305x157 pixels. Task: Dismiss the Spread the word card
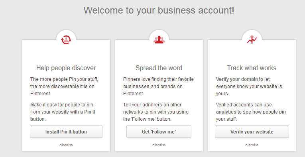(x=159, y=145)
